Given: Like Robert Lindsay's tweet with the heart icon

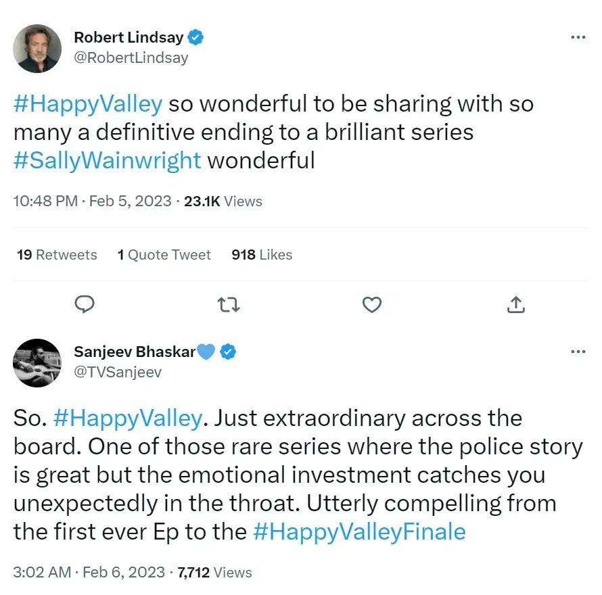Looking at the screenshot, I should pyautogui.click(x=371, y=304).
